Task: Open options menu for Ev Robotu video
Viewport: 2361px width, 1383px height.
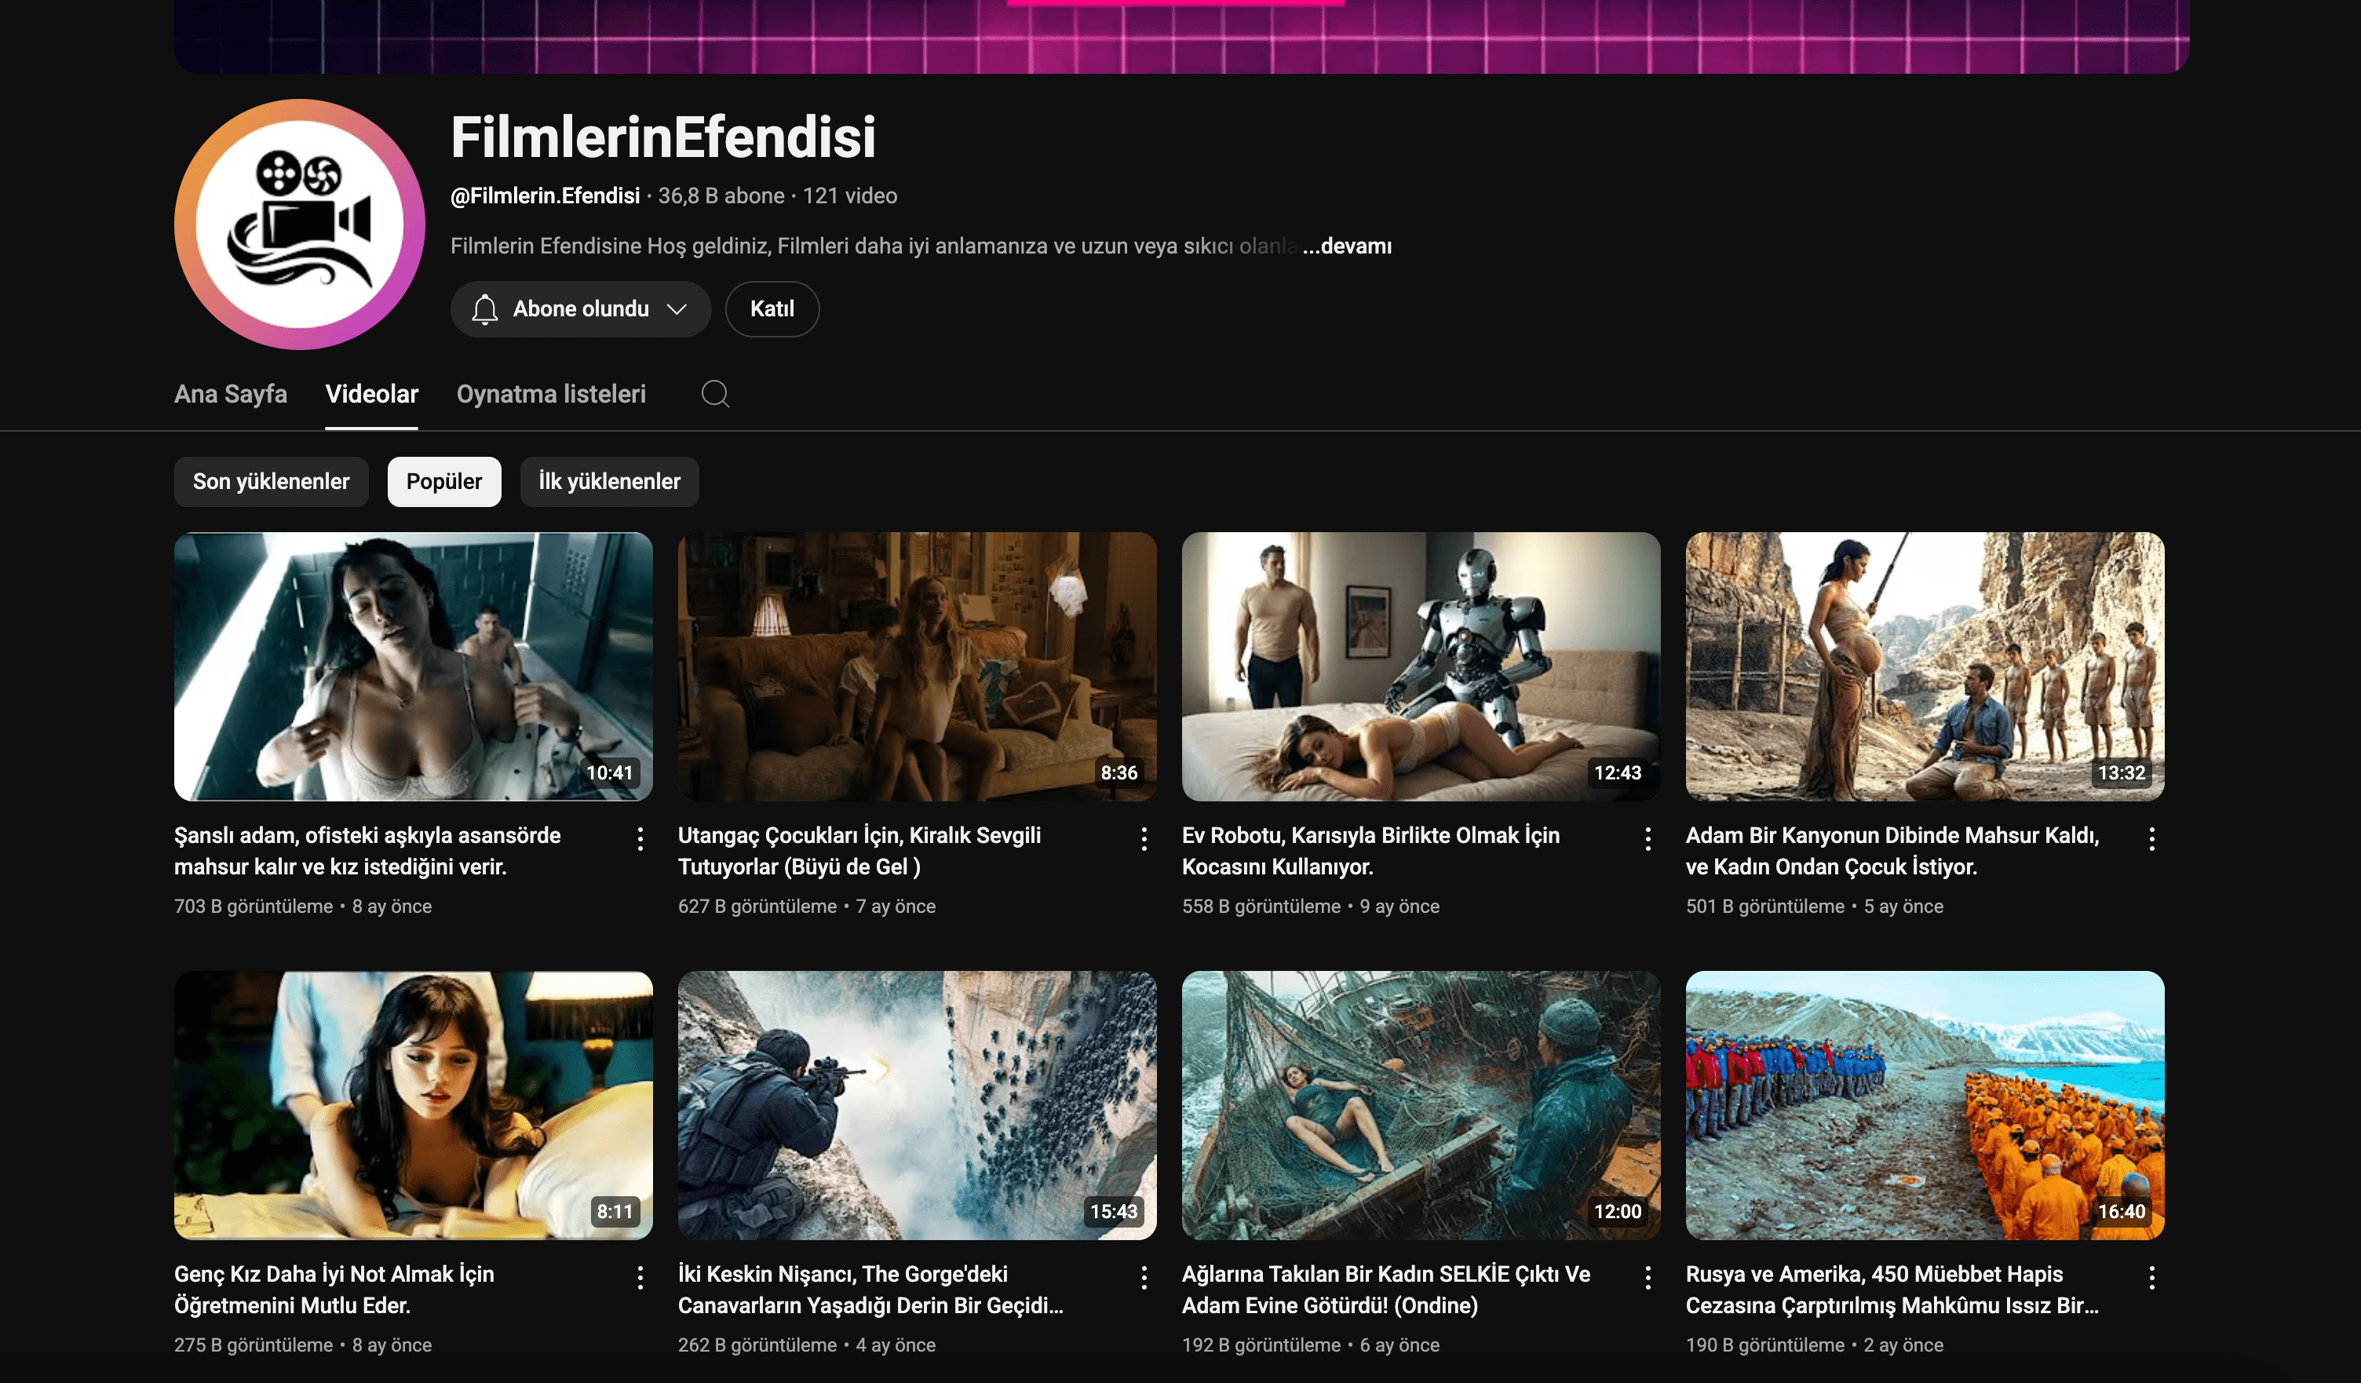Action: (x=1648, y=838)
